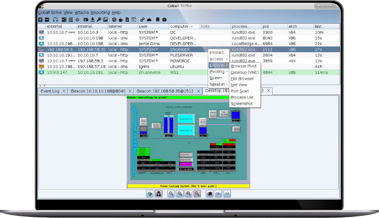The image size is (379, 218).
Task: Switch to session table view icon
Action: 70,20
